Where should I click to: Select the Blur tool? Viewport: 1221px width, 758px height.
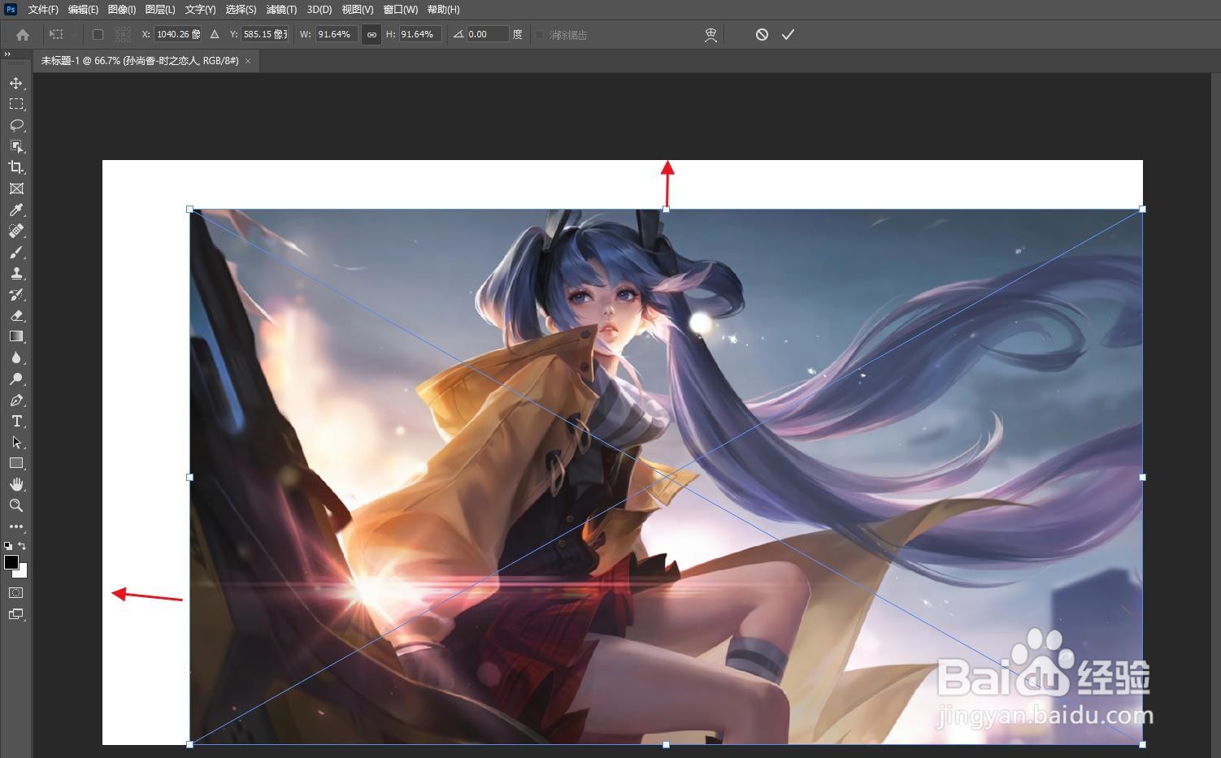pos(15,357)
